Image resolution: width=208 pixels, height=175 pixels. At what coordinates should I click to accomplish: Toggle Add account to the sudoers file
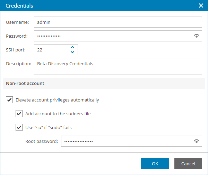click(19, 114)
